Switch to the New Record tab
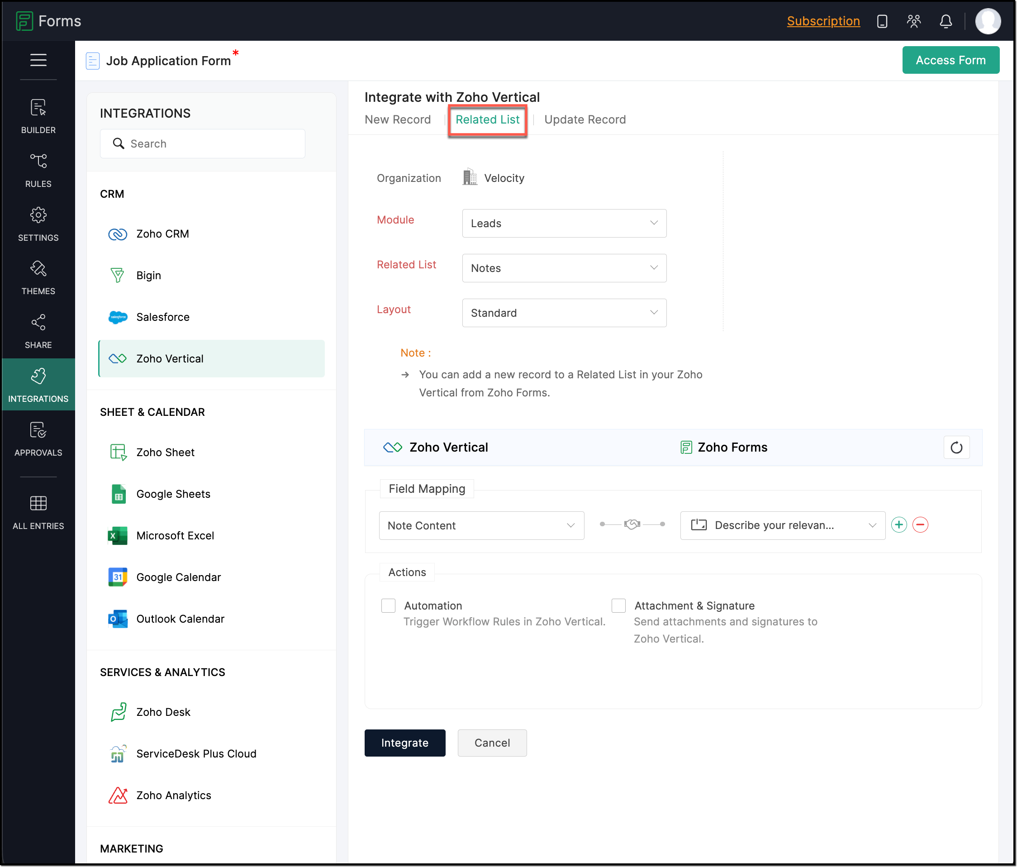1017x867 pixels. coord(398,119)
